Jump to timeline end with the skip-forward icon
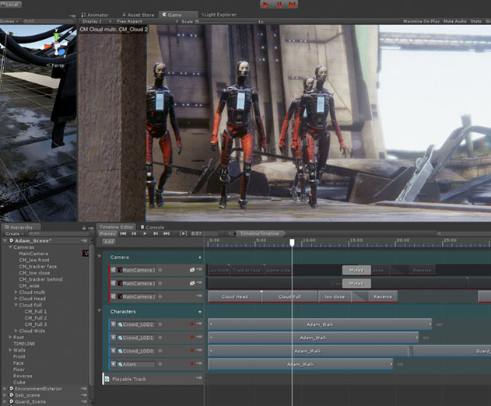 click(x=167, y=233)
